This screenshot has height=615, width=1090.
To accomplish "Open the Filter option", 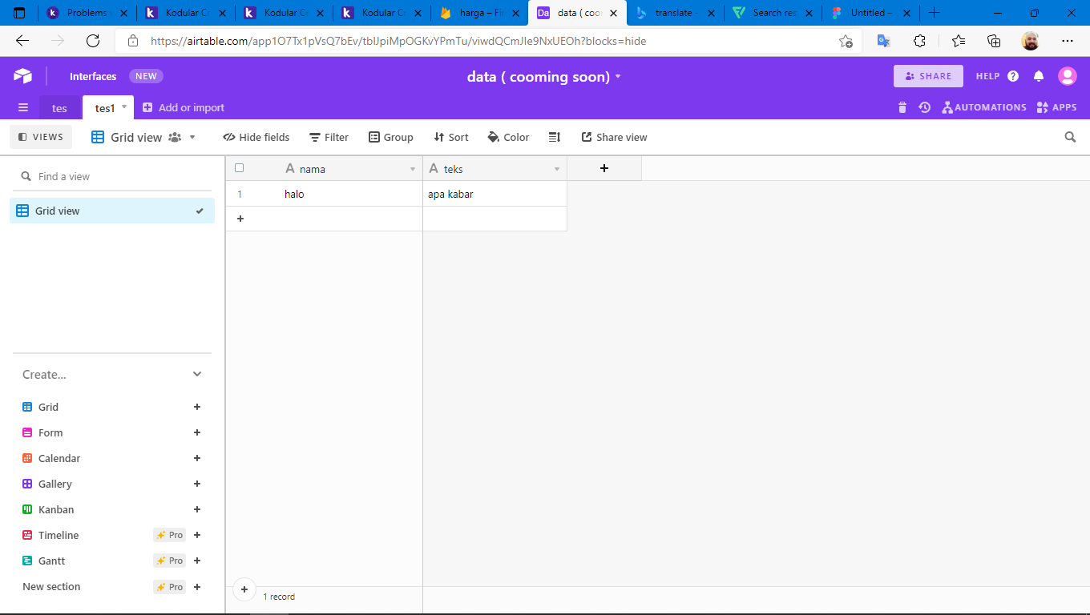I will point(329,137).
